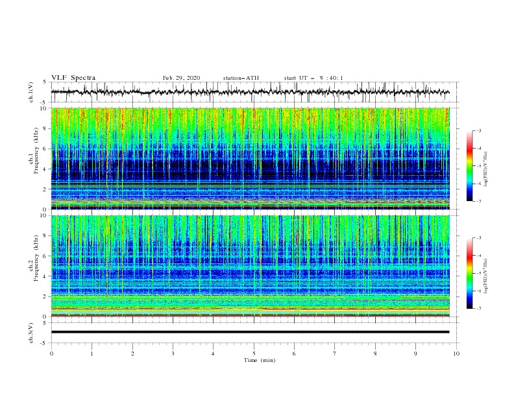
Task: Click the ch.1 spectrogram plot area
Action: coord(251,158)
